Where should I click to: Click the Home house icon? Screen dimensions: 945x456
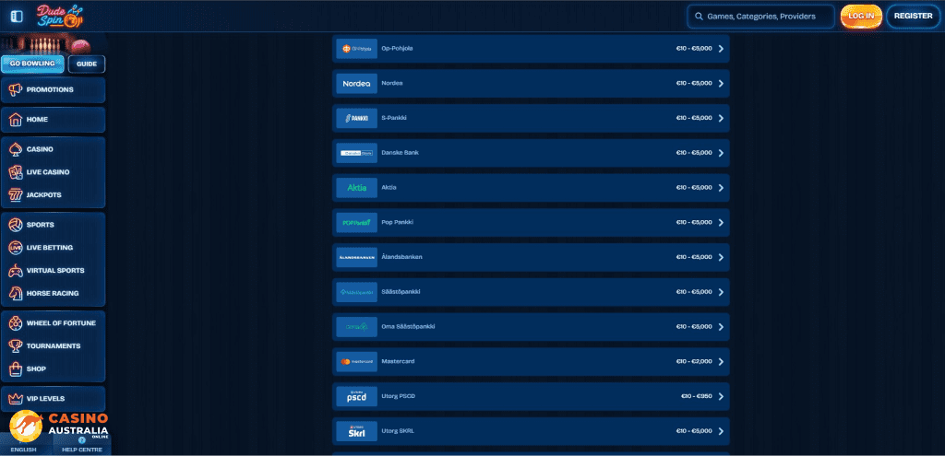point(16,120)
